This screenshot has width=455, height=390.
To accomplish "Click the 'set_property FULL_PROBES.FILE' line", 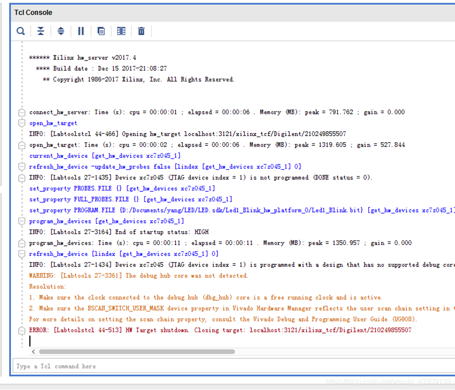I will (131, 199).
